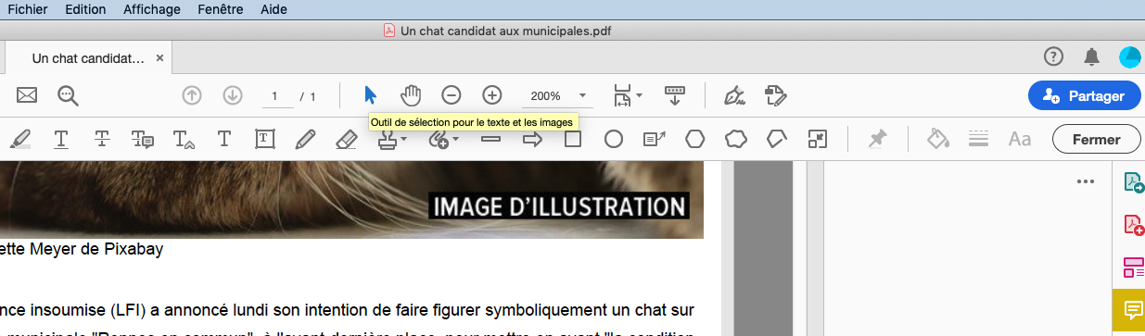This screenshot has width=1145, height=336.
Task: Click the 200% zoom value field
Action: pyautogui.click(x=545, y=95)
